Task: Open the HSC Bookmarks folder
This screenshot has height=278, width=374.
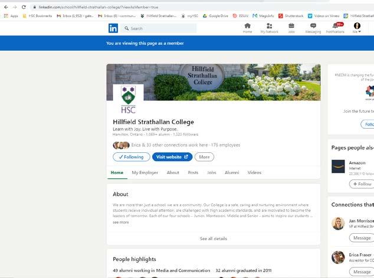Action: pos(37,16)
